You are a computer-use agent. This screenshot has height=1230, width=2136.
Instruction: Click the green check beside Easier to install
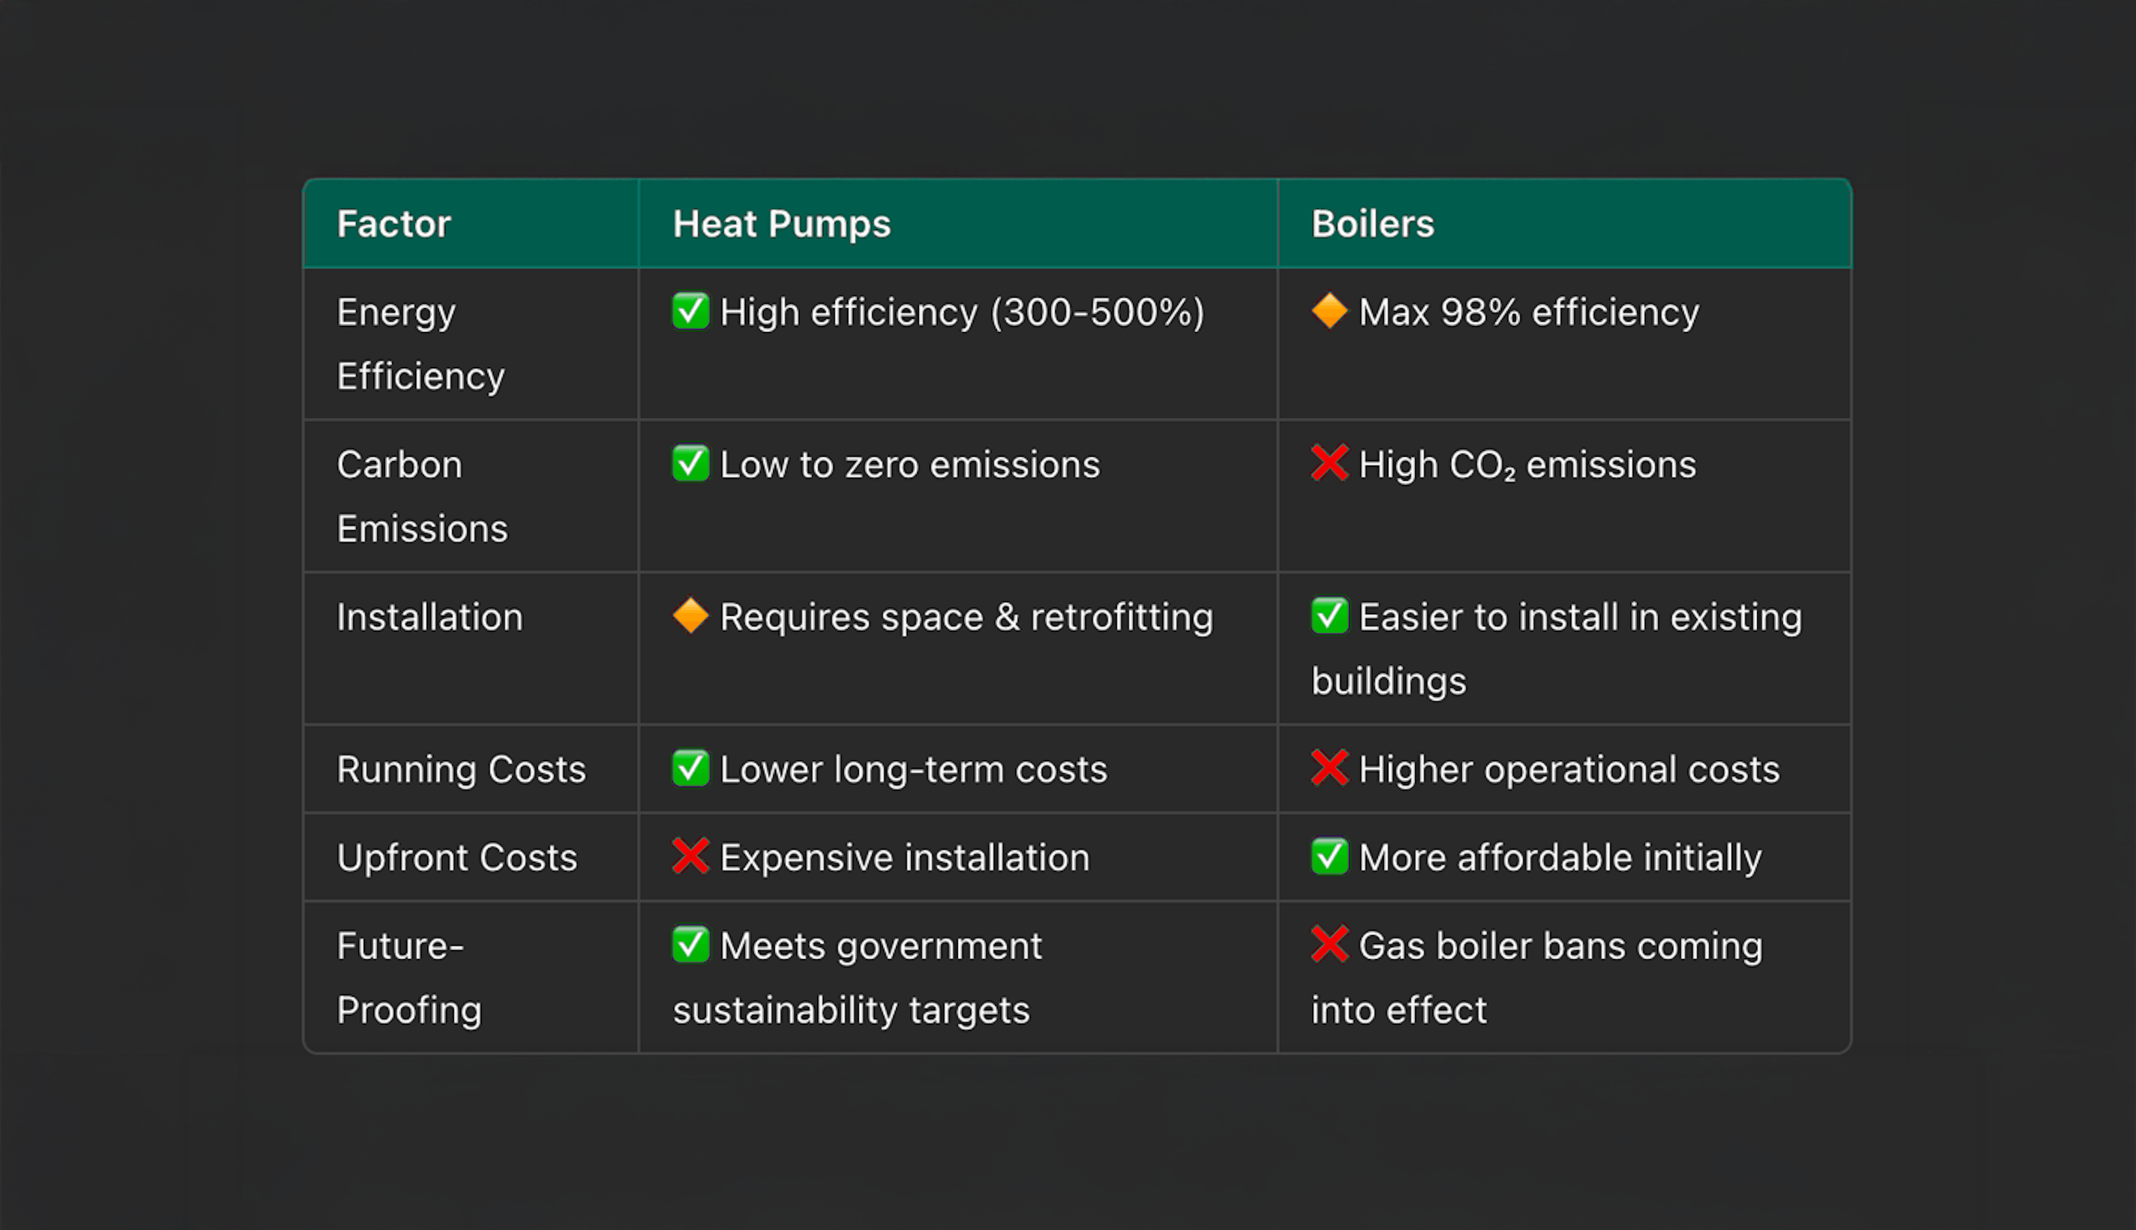tap(1329, 616)
